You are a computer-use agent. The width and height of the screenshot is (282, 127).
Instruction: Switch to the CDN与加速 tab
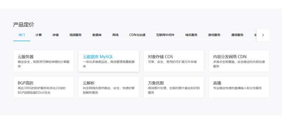pyautogui.click(x=137, y=35)
